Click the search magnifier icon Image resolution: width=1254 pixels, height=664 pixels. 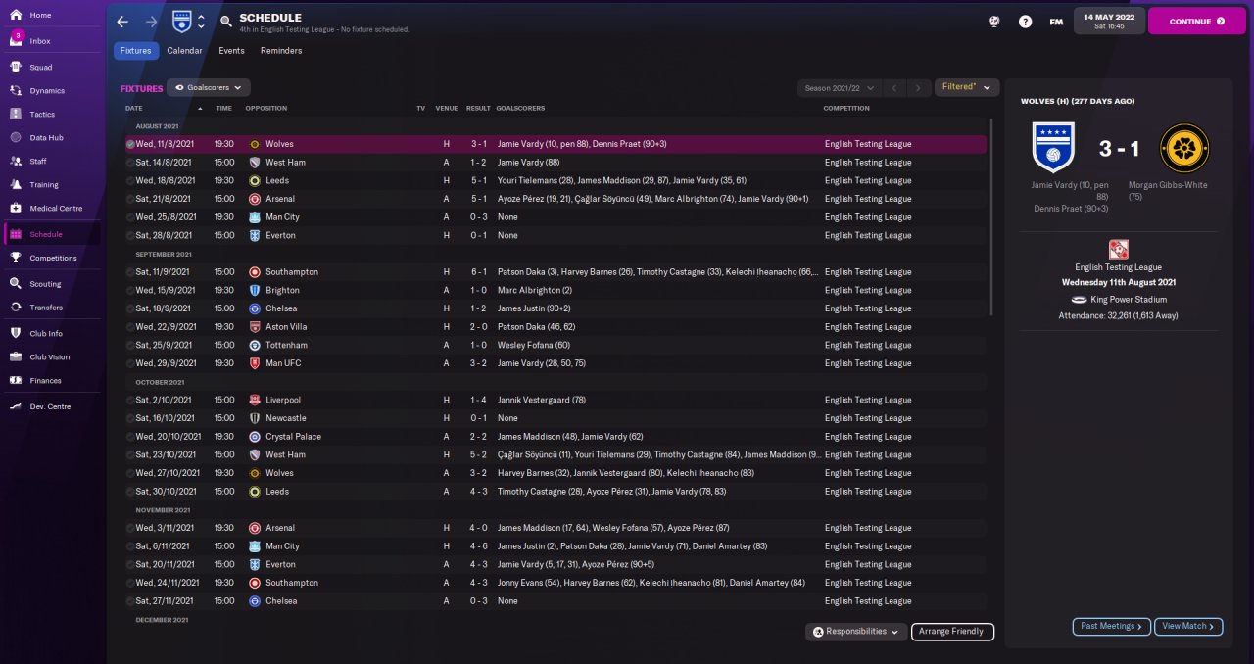[226, 21]
